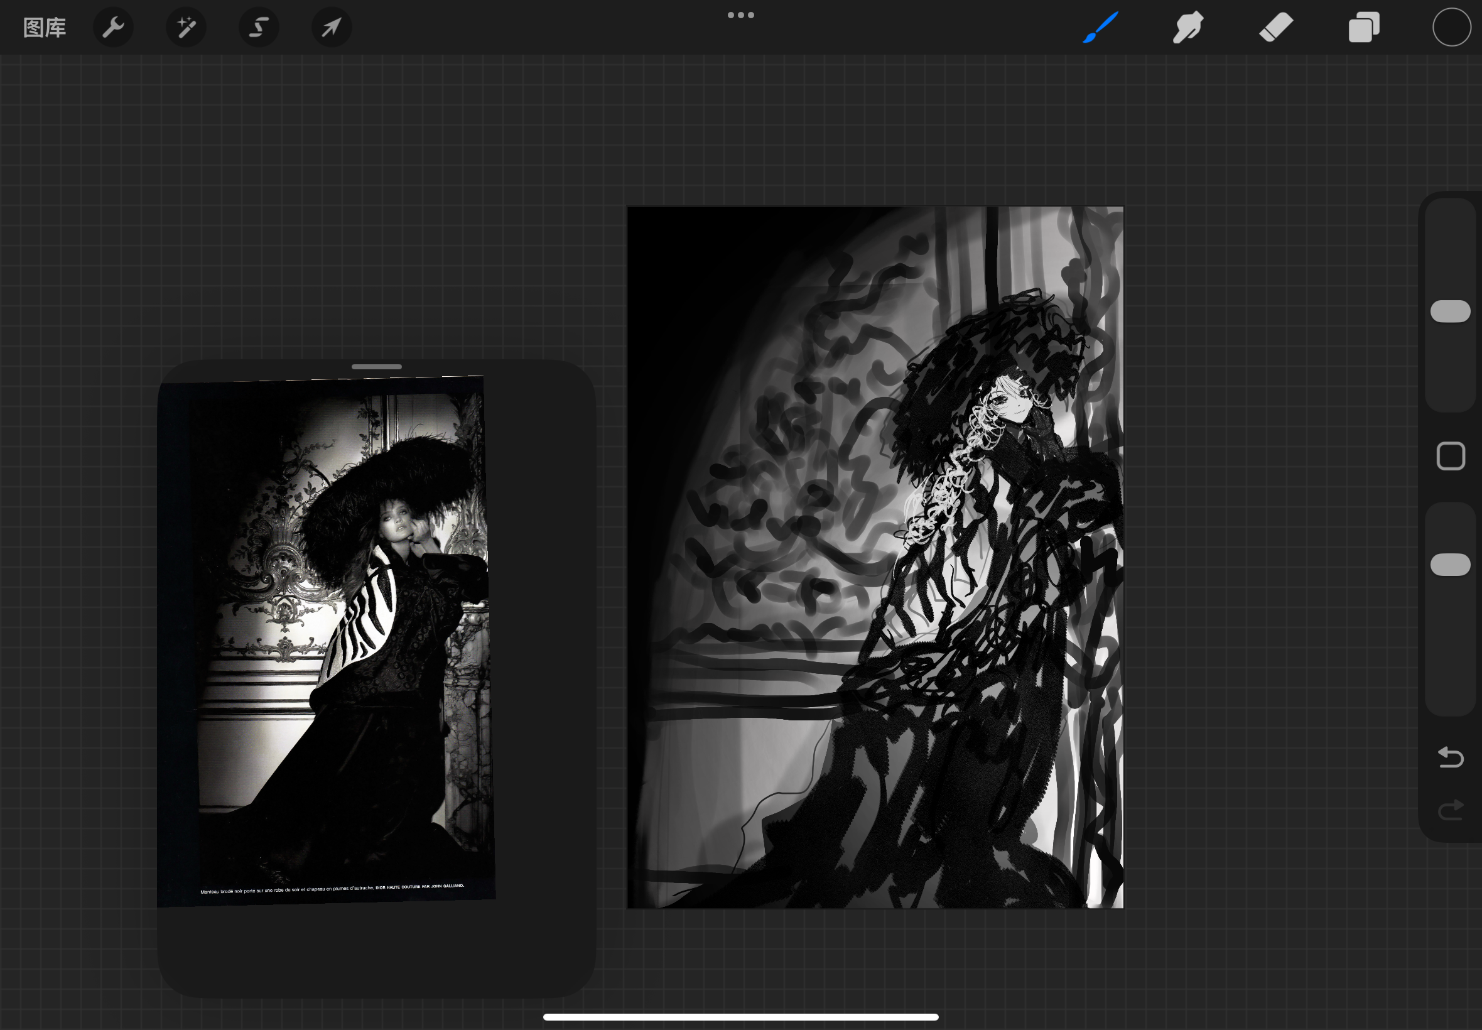Tap the home indicator bar at bottom
The width and height of the screenshot is (1482, 1030).
coord(740,1017)
